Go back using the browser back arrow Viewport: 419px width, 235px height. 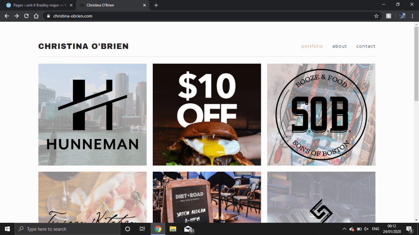[x=7, y=16]
